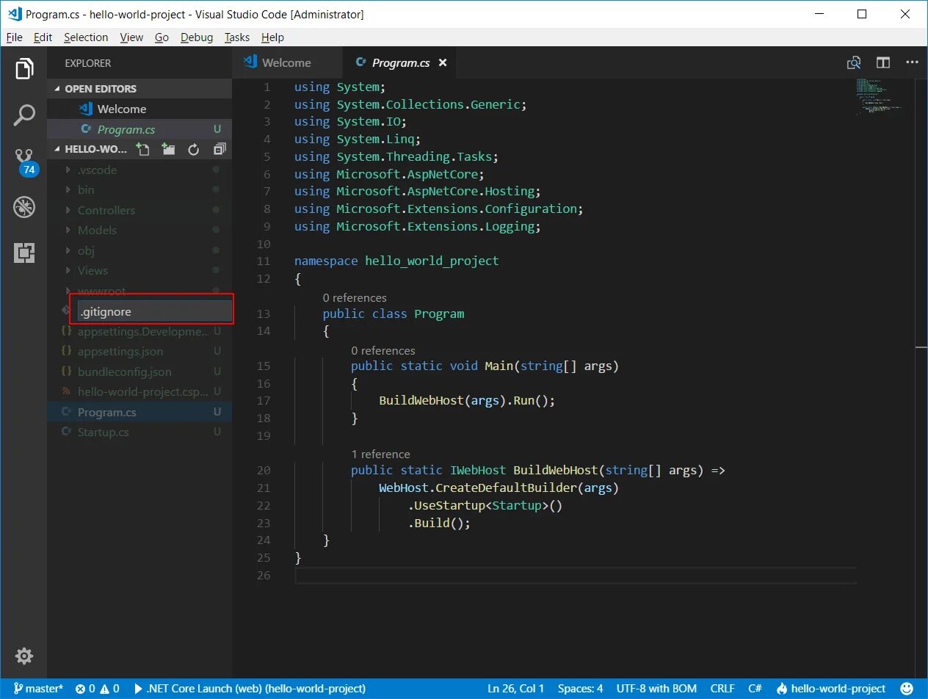Expand the Views folder

139,270
